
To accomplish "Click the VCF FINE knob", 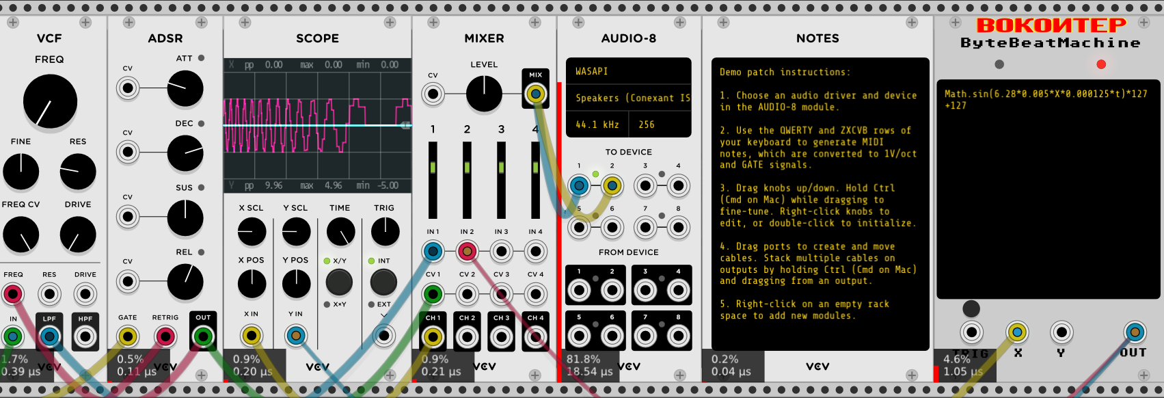I will (x=21, y=172).
